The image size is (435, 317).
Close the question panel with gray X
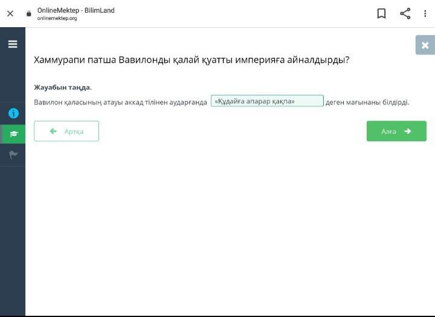425,45
